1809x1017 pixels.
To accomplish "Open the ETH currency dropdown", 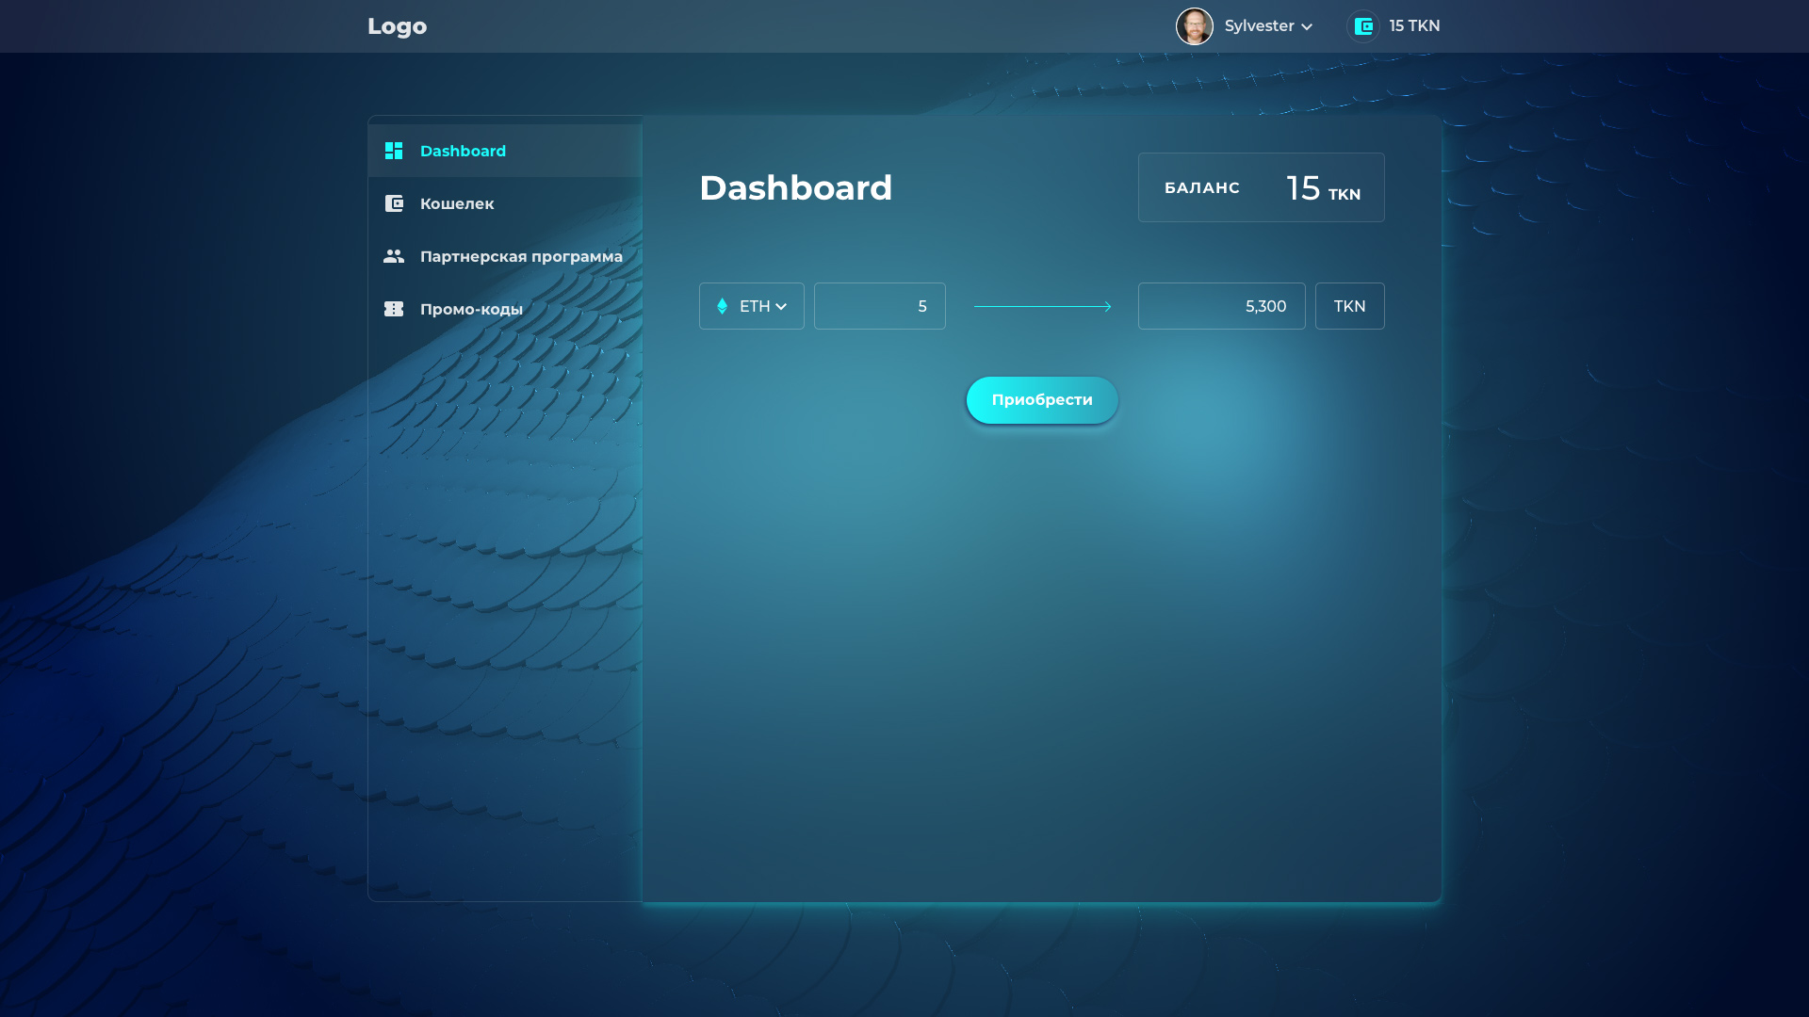I will click(x=752, y=306).
